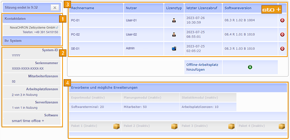290x140 pixels.
Task: Click the System-ID value YYYY
Action: pyautogui.click(x=16, y=55)
